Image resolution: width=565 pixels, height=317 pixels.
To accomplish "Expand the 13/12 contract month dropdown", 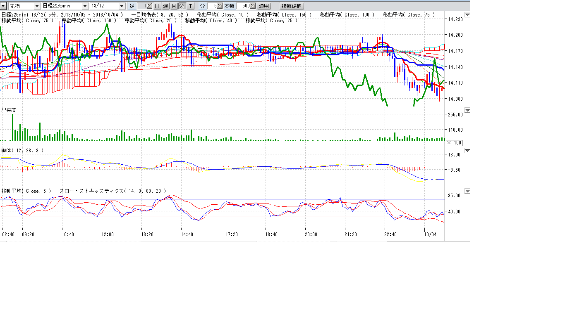I will (x=122, y=6).
